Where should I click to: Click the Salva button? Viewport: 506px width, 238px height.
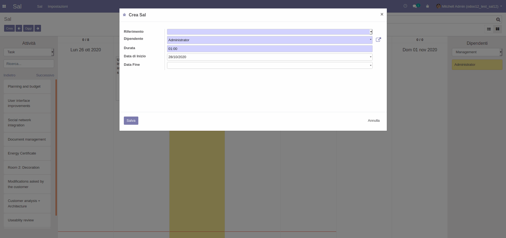tap(131, 121)
